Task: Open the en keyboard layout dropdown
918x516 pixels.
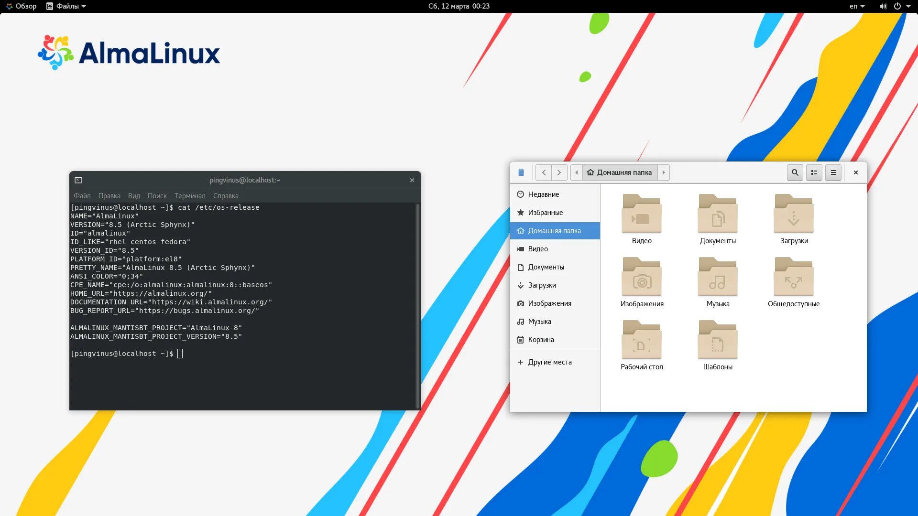Action: (x=857, y=6)
